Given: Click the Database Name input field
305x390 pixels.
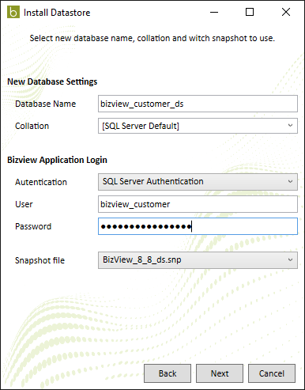Looking at the screenshot, I should pos(198,104).
